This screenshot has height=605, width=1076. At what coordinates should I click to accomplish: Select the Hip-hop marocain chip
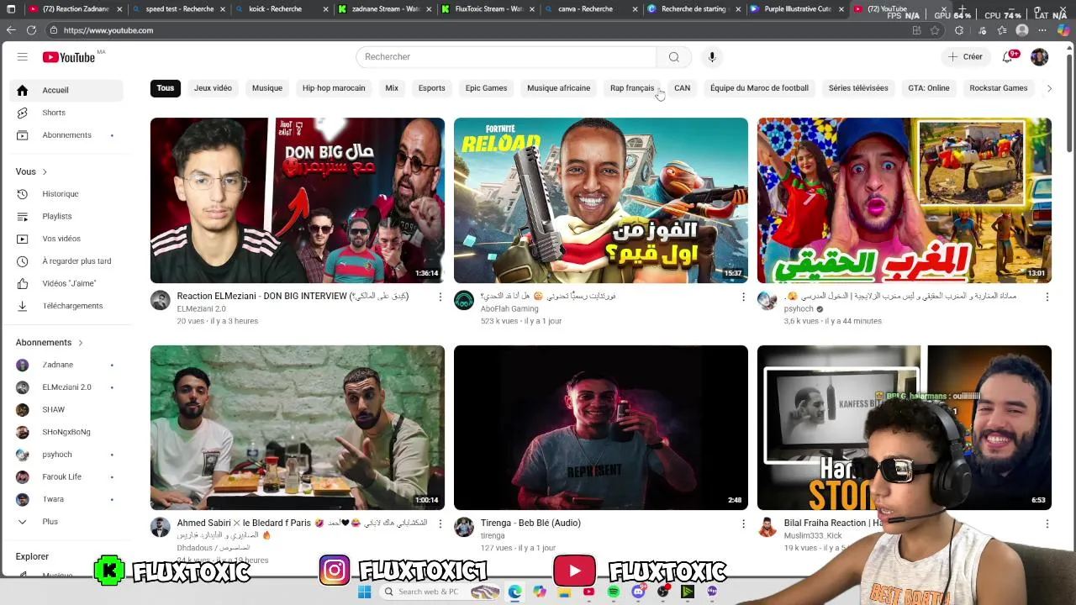(334, 88)
